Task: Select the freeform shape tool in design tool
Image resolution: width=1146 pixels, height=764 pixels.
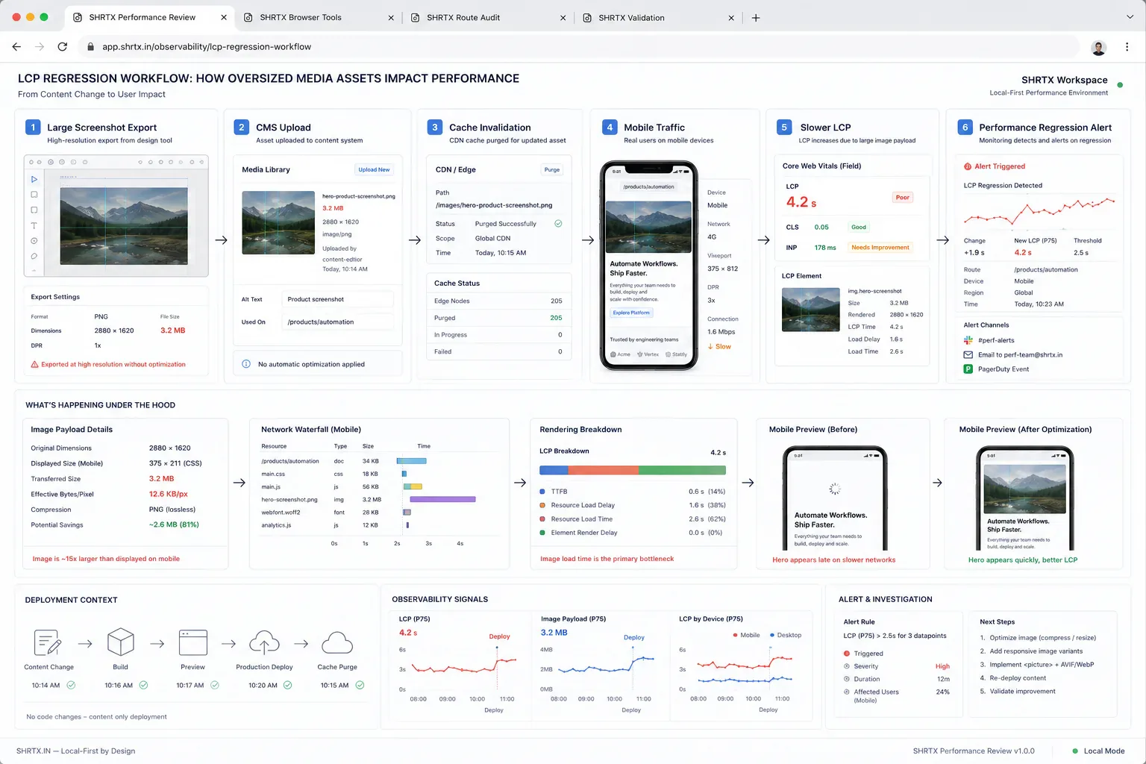Action: pyautogui.click(x=34, y=256)
